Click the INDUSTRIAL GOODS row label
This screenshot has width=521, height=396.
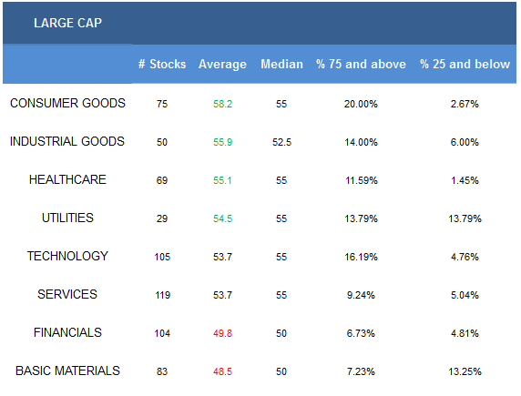pyautogui.click(x=67, y=141)
